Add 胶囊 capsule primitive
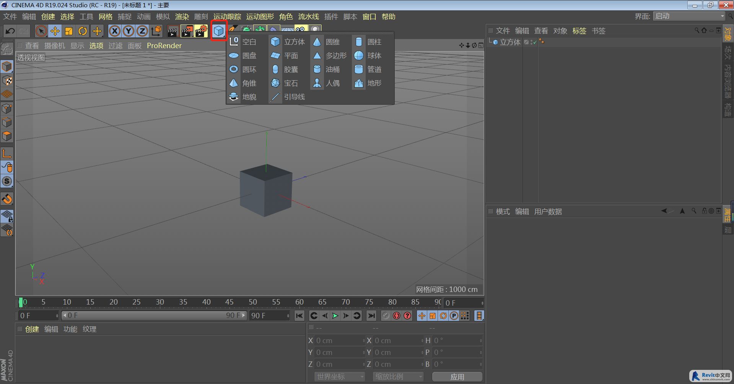 coord(285,69)
